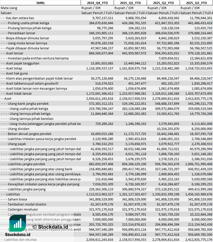Click the 'Aset tetap' row label
The width and height of the screenshot is (213, 242).
click(x=14, y=68)
